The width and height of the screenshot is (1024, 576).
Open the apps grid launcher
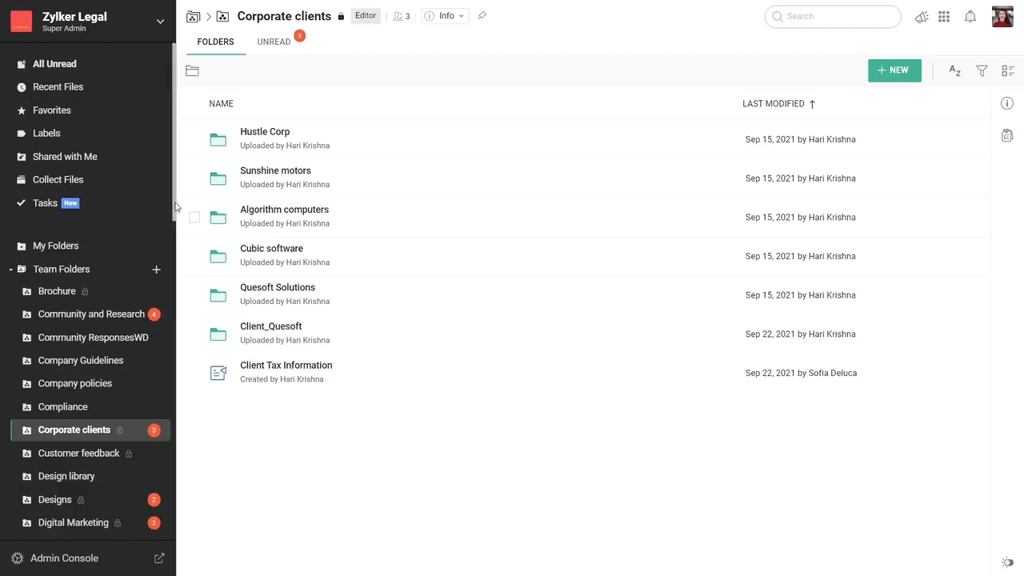[x=944, y=17]
